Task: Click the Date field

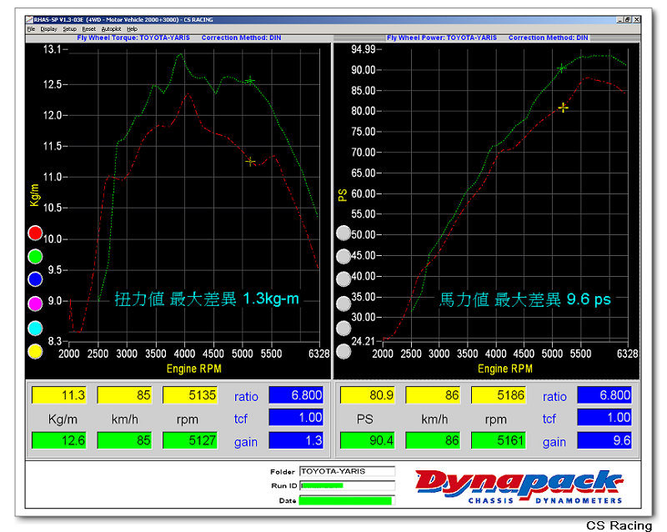Action: tap(347, 500)
